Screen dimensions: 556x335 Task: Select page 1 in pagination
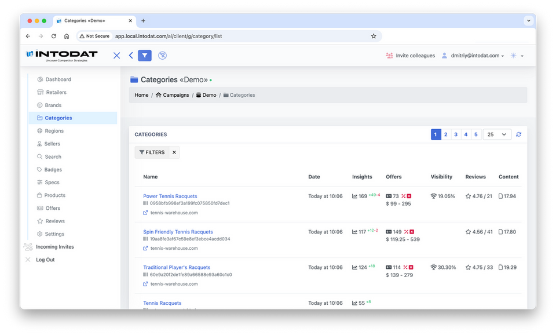pyautogui.click(x=436, y=134)
